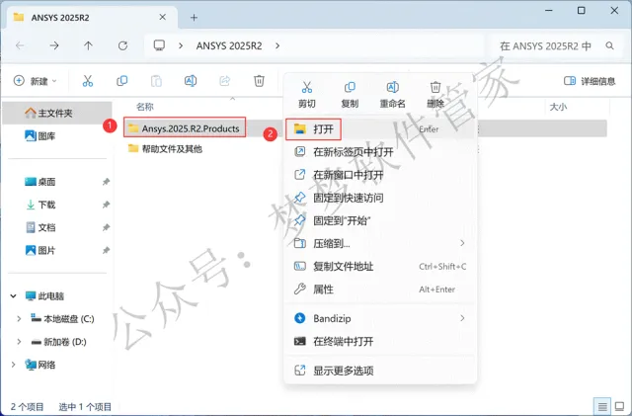Open 主文件夹 in the sidebar

(x=57, y=113)
